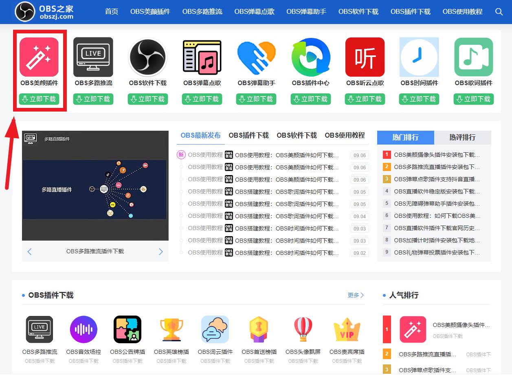The width and height of the screenshot is (512, 375).
Task: Click the OBS英雄榜插 trophy icon
Action: coord(171,329)
